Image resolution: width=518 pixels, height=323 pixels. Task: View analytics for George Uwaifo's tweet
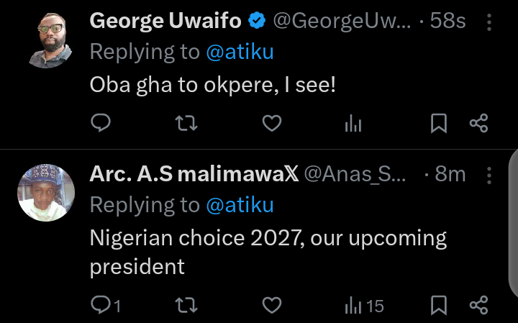point(353,124)
